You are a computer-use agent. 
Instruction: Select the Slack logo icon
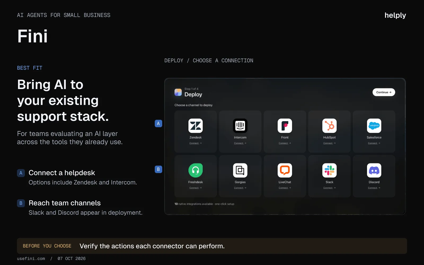(x=329, y=170)
